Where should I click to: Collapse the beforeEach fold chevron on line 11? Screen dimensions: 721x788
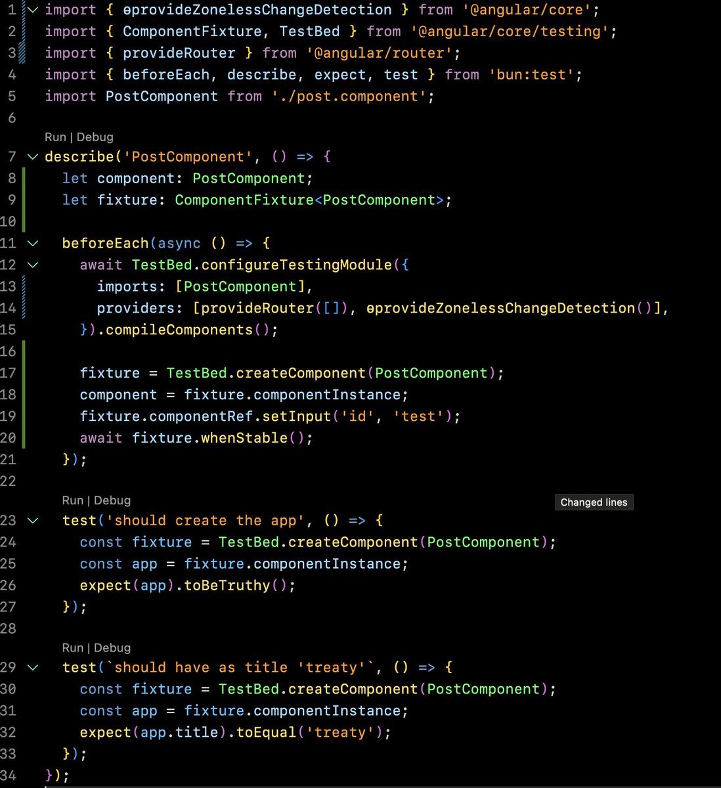(32, 244)
